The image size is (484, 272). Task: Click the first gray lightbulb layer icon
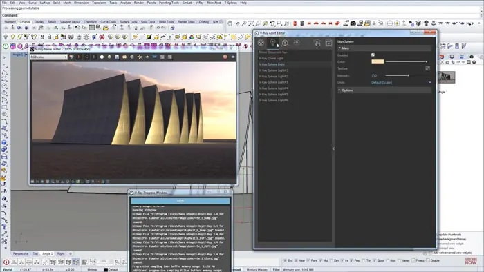pos(6,37)
